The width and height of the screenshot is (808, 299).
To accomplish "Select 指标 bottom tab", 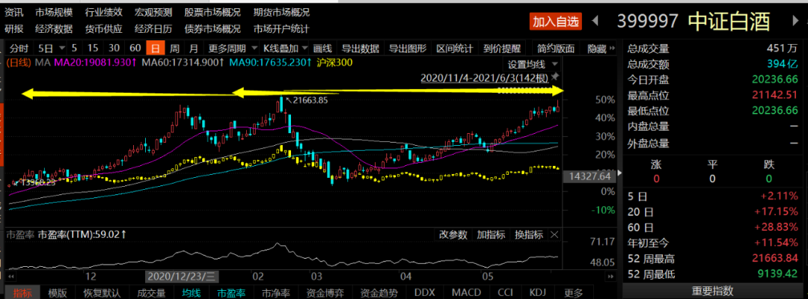I will [x=22, y=293].
